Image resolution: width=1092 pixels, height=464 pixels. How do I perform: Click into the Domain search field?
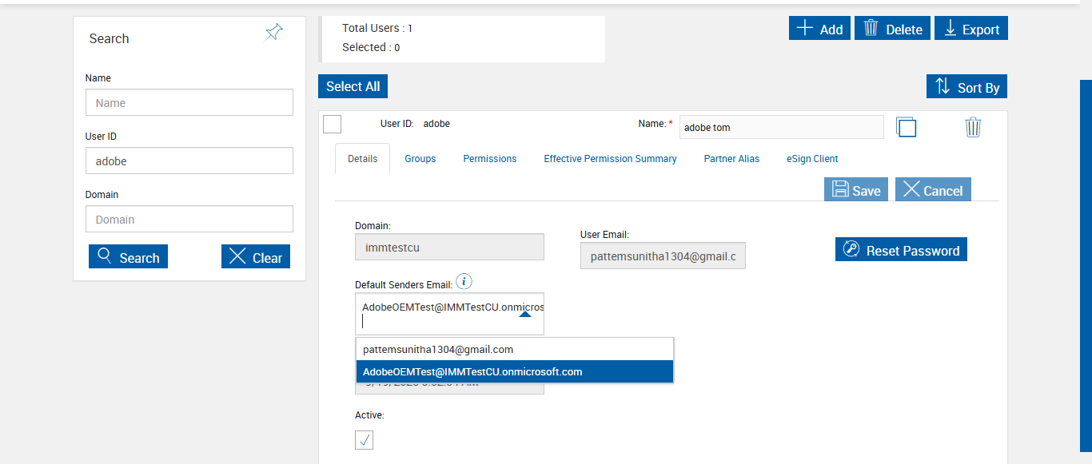[189, 219]
